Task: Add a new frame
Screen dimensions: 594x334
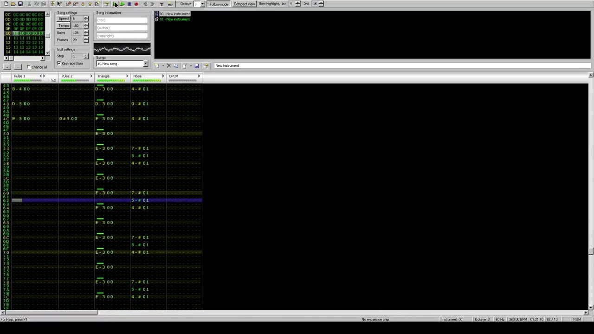Action: point(68,4)
